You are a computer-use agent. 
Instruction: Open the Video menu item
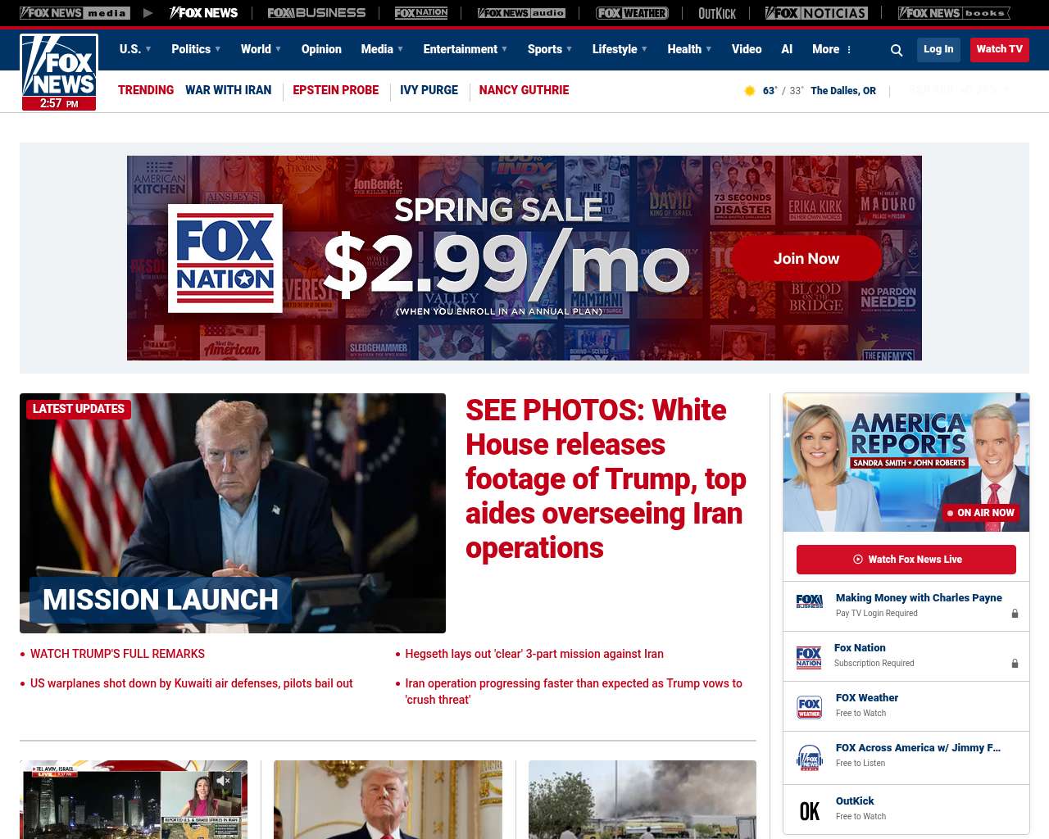click(x=747, y=49)
